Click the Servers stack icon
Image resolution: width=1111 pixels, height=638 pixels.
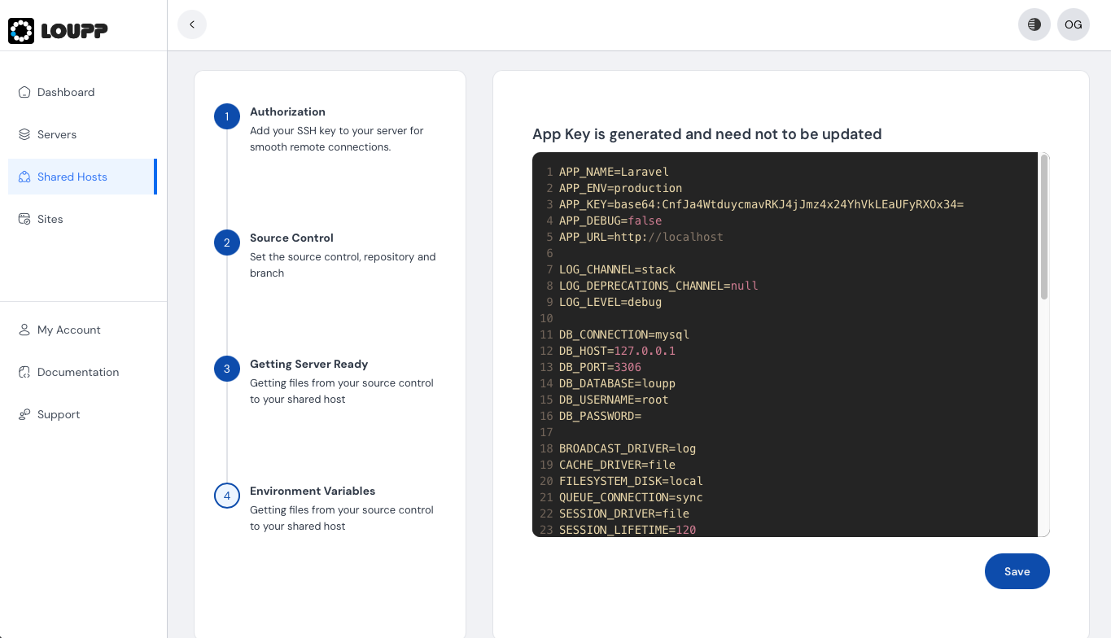tap(24, 134)
